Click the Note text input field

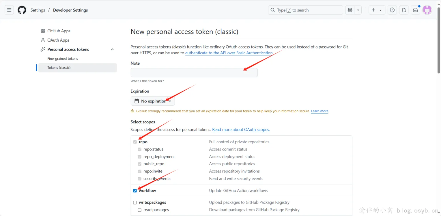[x=194, y=72]
